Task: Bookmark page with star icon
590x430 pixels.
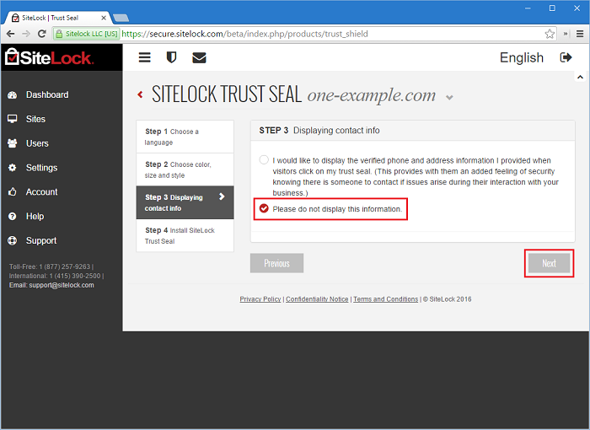Action: coord(550,34)
